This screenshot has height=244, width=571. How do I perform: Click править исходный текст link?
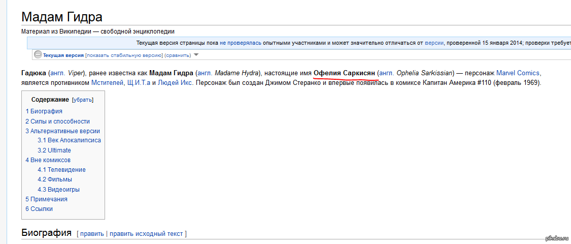146,234
